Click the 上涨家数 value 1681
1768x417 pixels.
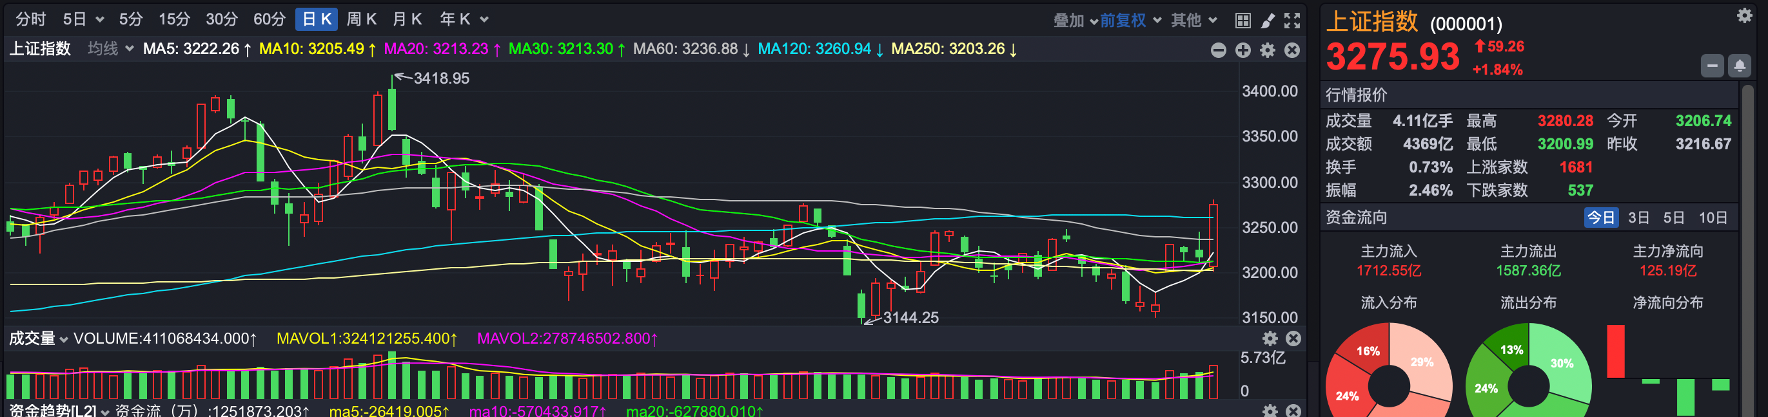pos(1576,167)
